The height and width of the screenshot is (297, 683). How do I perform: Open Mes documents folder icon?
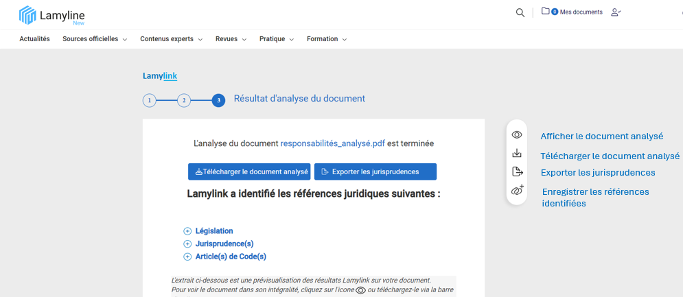(x=545, y=12)
